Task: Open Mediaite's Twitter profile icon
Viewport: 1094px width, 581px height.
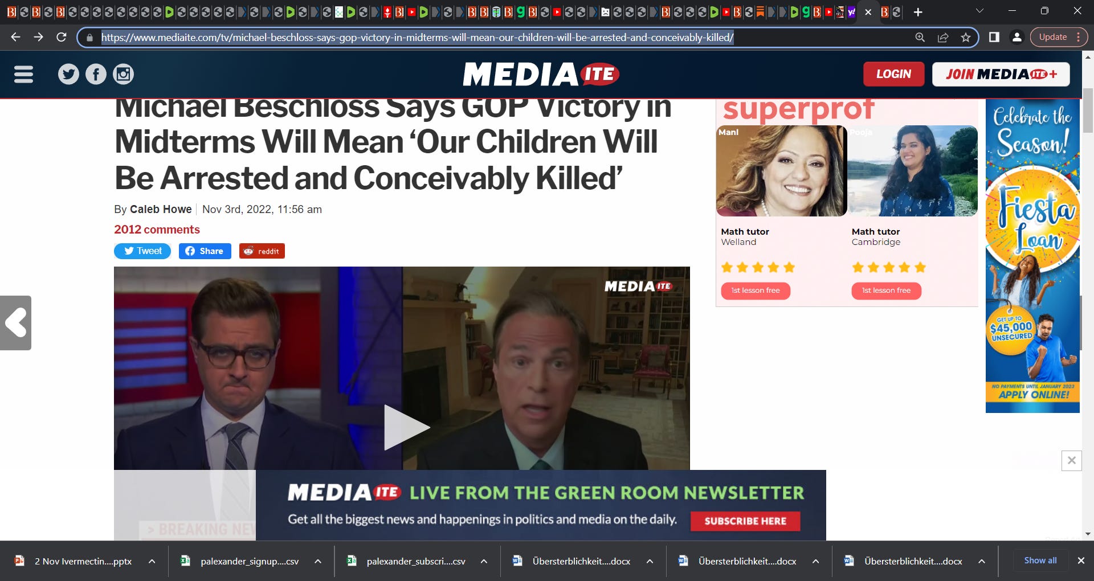Action: click(x=68, y=74)
